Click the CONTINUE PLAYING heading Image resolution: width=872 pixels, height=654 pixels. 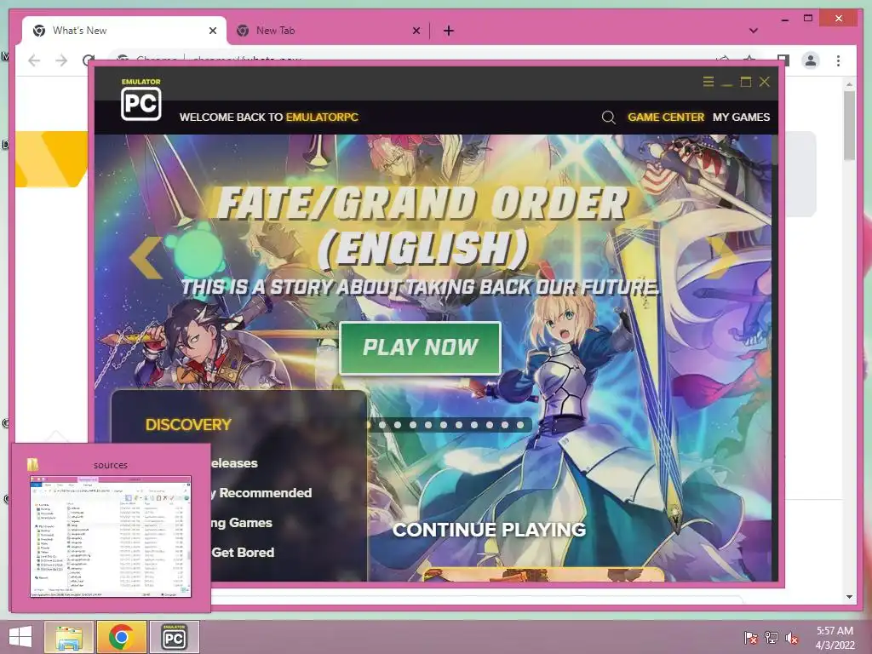pyautogui.click(x=490, y=530)
